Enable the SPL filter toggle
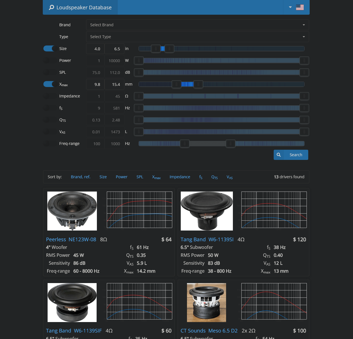Image resolution: width=353 pixels, height=339 pixels. click(50, 72)
